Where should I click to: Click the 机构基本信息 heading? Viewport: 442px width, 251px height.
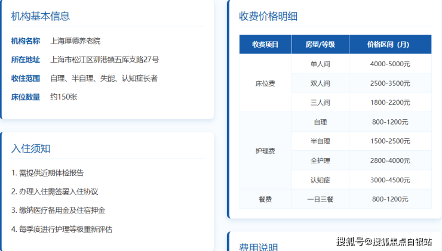pos(40,16)
